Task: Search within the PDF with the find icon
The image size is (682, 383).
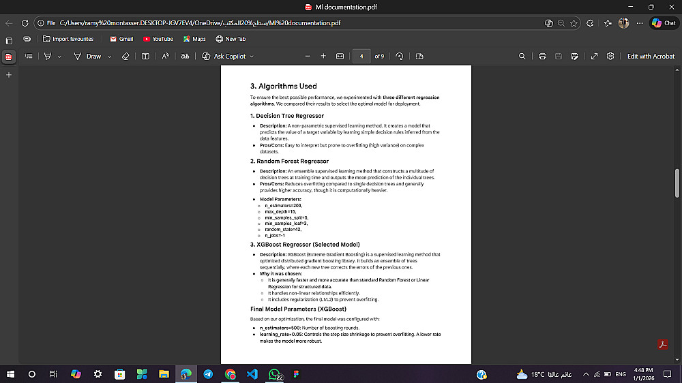Action: coord(522,56)
